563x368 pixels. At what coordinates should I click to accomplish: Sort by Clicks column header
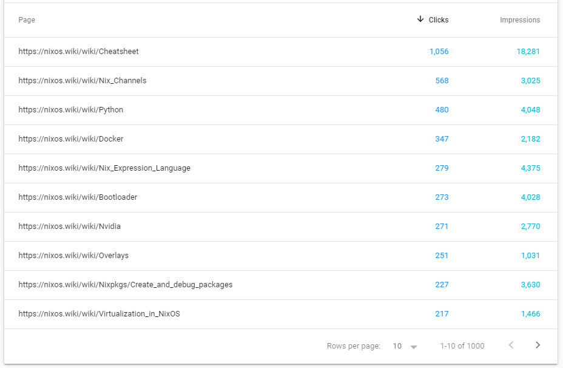point(439,20)
